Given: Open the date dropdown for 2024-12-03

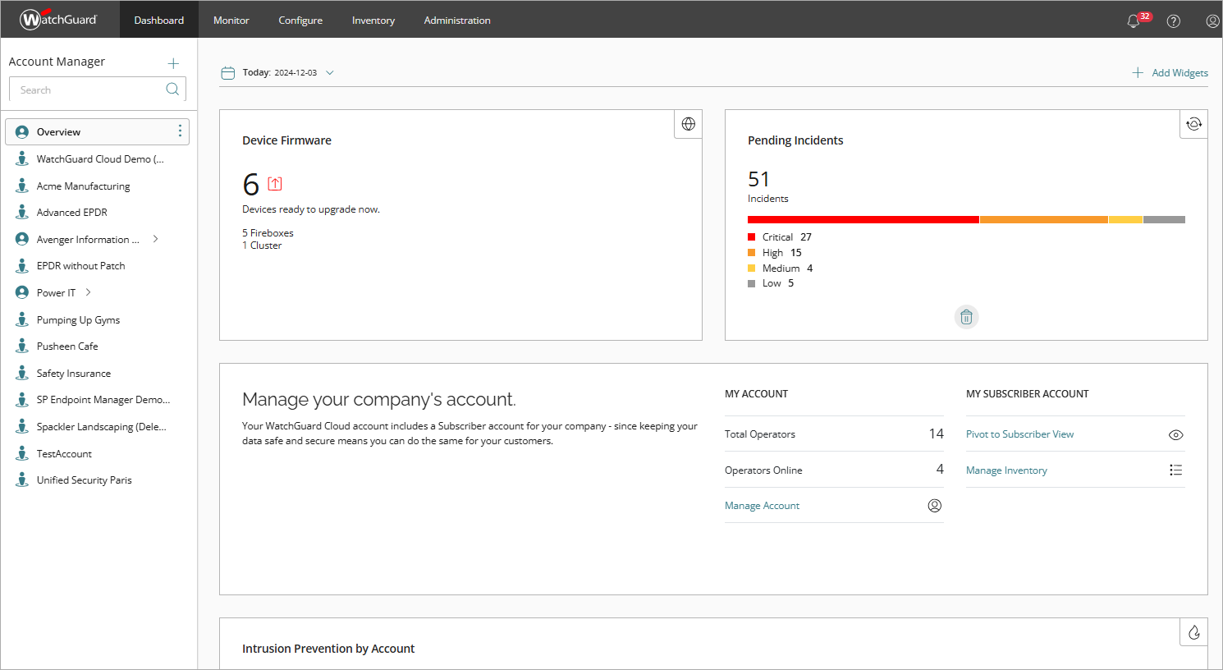Looking at the screenshot, I should point(329,72).
